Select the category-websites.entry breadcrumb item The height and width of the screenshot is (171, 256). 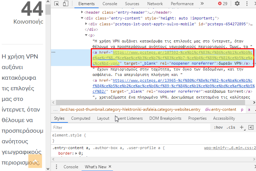click(130, 109)
